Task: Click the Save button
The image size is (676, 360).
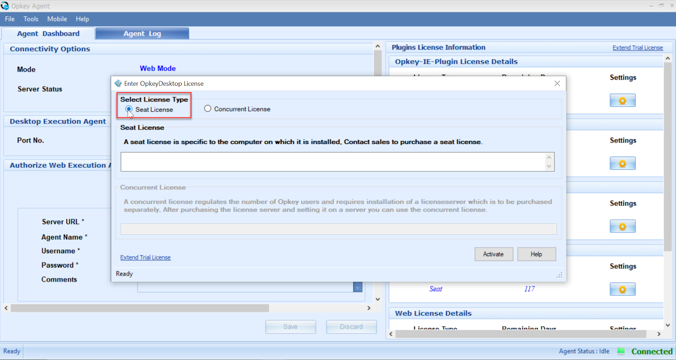Action: tap(290, 327)
